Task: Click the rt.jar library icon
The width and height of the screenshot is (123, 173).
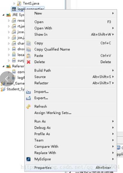Action: pyautogui.click(x=14, y=26)
